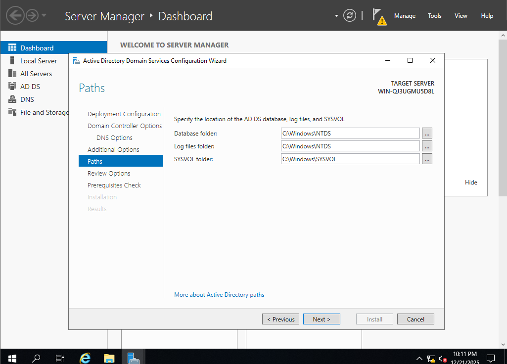Minimize the configuration wizard window
The height and width of the screenshot is (364, 507).
pyautogui.click(x=388, y=60)
